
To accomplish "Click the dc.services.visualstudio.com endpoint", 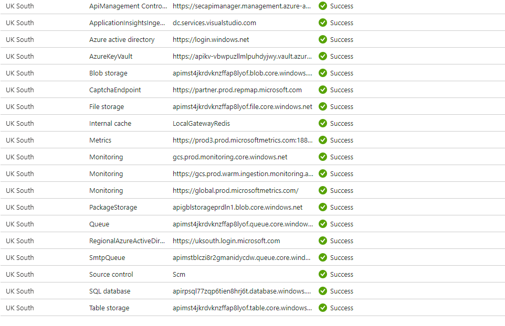I will pos(214,23).
